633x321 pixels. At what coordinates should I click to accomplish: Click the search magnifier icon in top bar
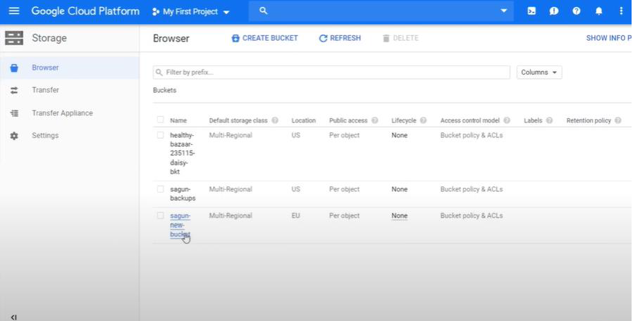tap(263, 11)
